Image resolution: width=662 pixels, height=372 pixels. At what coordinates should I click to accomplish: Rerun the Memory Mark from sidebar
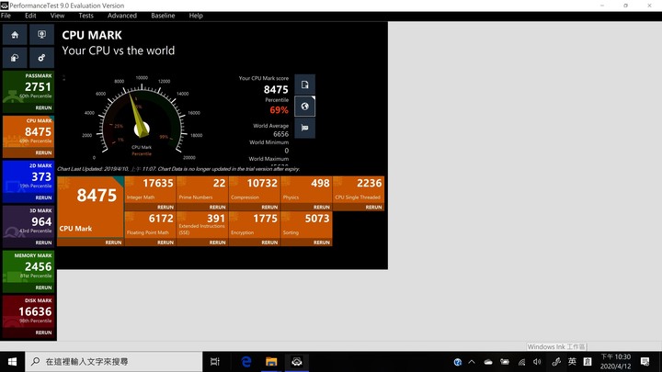click(x=43, y=287)
